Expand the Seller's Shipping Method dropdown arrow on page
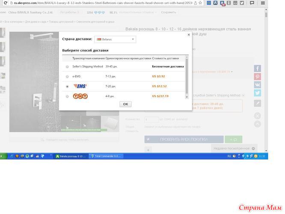 pos(243,95)
